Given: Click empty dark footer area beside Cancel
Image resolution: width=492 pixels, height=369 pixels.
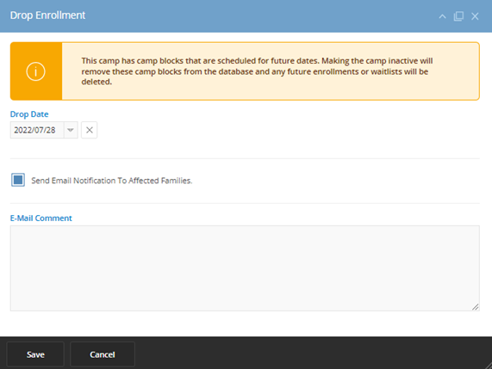Looking at the screenshot, I should pos(308,354).
